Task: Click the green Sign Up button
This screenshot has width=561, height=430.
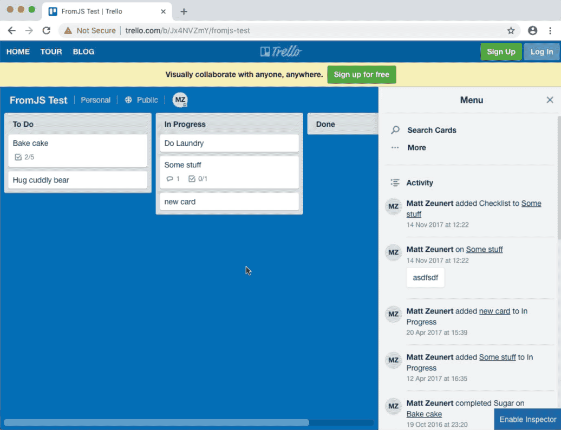Action: click(501, 51)
